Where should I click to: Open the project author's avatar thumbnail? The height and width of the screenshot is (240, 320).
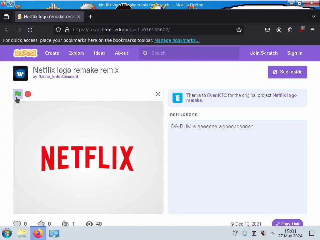(x=20, y=73)
